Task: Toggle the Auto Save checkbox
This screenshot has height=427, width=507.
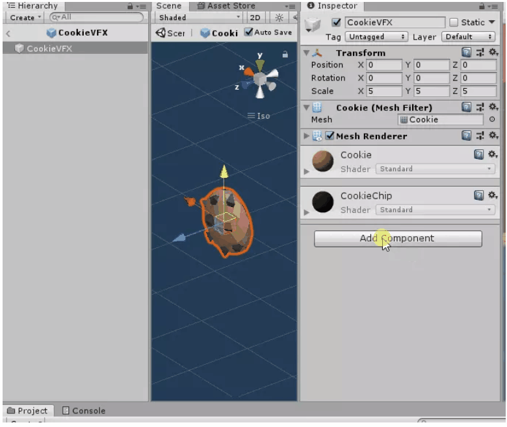Action: [249, 32]
